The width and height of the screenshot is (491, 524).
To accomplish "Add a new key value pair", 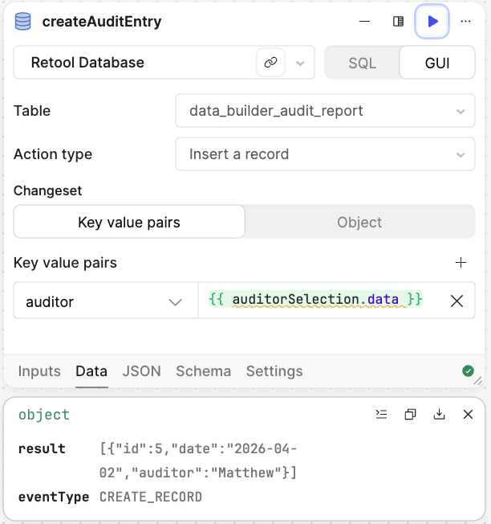I will coord(461,263).
